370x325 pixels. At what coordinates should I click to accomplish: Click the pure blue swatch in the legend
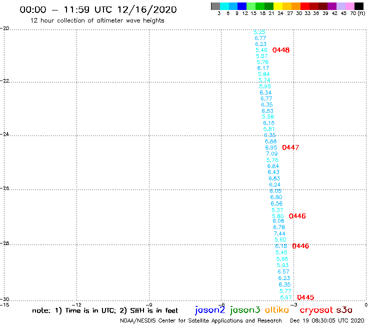[242, 6]
